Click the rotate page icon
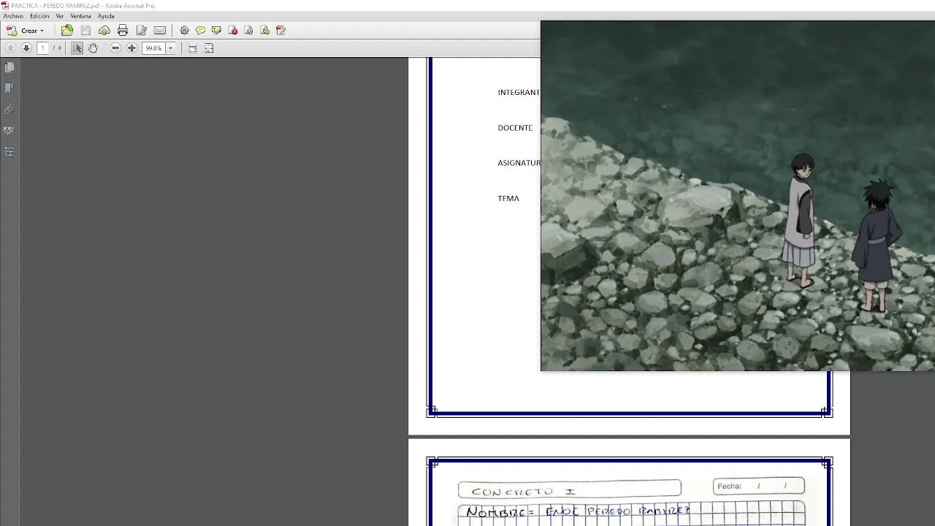Image resolution: width=935 pixels, height=526 pixels. tap(249, 31)
